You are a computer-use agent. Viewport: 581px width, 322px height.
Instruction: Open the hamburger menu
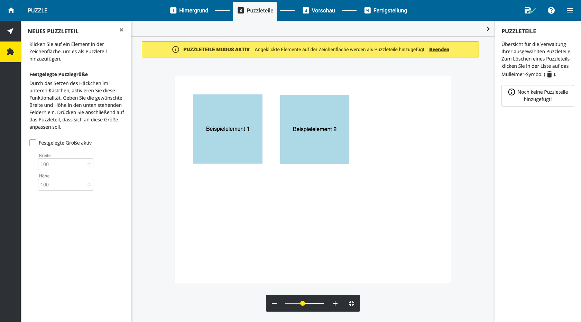pyautogui.click(x=570, y=10)
